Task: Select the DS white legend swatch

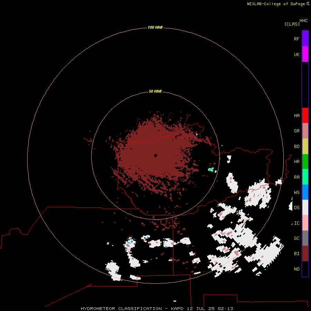Action: [x=305, y=207]
